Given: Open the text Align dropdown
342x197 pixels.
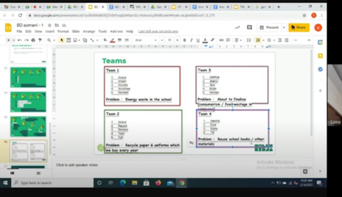Looking at the screenshot, I should point(238,40).
